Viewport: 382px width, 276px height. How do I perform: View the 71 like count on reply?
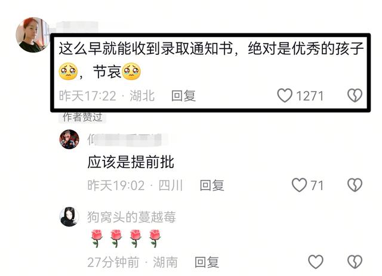pyautogui.click(x=317, y=185)
